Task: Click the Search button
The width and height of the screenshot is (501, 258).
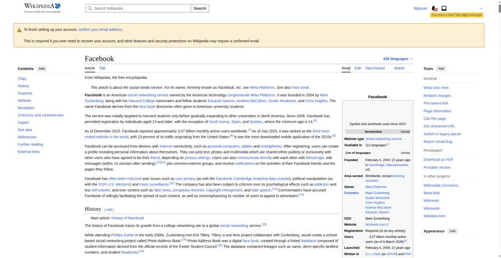Action: (200, 8)
